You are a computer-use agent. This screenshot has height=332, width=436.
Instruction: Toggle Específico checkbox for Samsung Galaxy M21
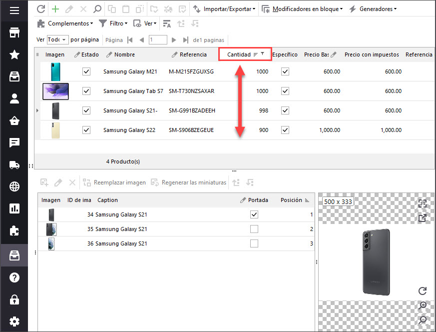point(285,71)
